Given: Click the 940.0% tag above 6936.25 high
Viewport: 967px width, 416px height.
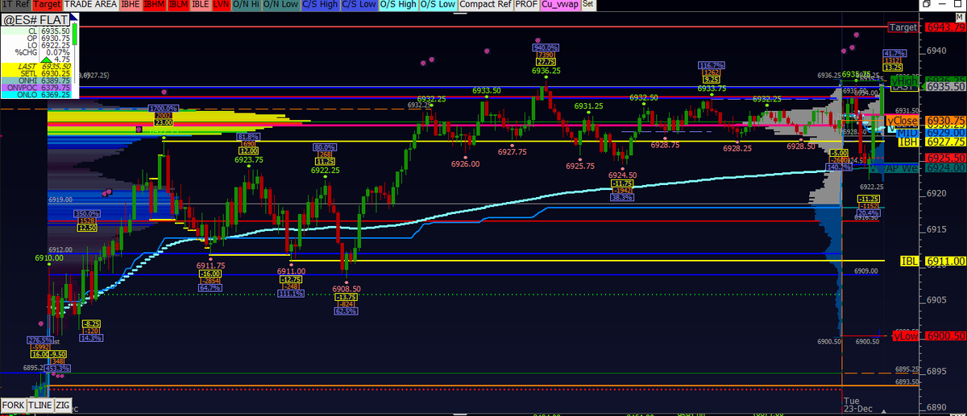Looking at the screenshot, I should [546, 47].
